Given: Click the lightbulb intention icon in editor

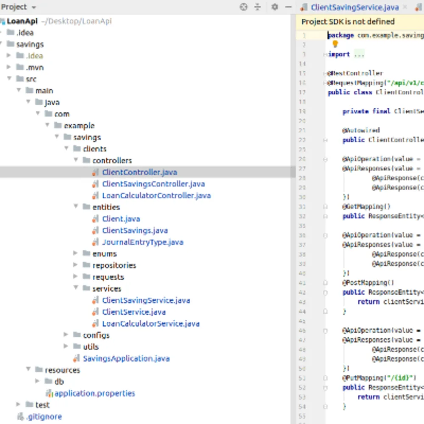Looking at the screenshot, I should point(335,44).
